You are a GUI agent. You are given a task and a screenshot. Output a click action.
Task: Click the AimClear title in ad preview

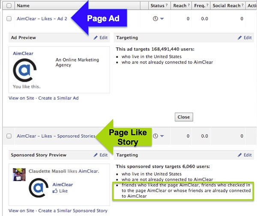coord(23,53)
